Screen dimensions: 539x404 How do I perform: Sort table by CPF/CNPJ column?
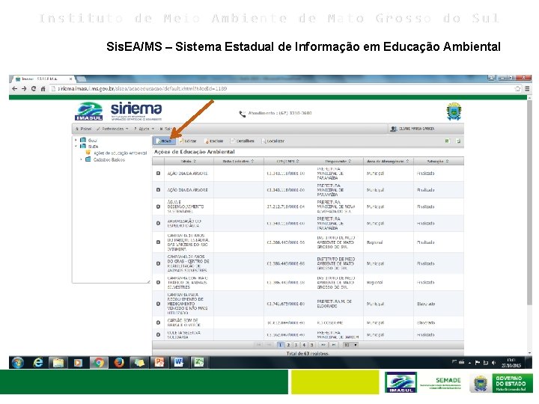pos(288,161)
